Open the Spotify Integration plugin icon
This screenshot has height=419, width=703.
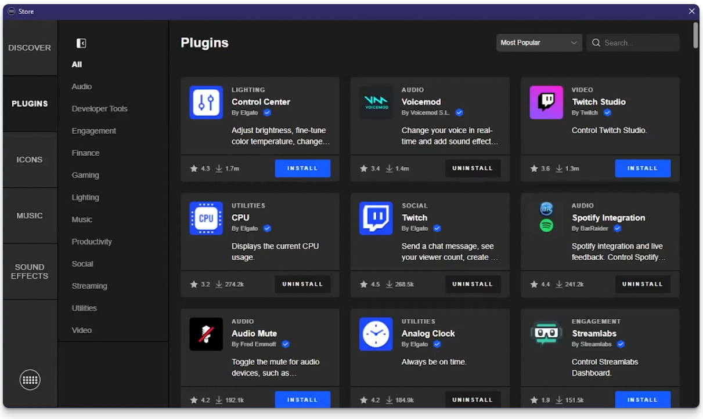point(546,217)
